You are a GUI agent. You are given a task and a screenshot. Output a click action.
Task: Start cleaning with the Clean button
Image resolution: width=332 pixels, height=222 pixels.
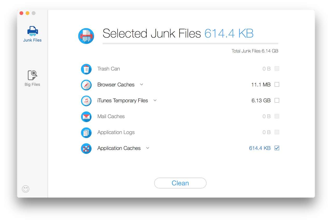tap(180, 183)
